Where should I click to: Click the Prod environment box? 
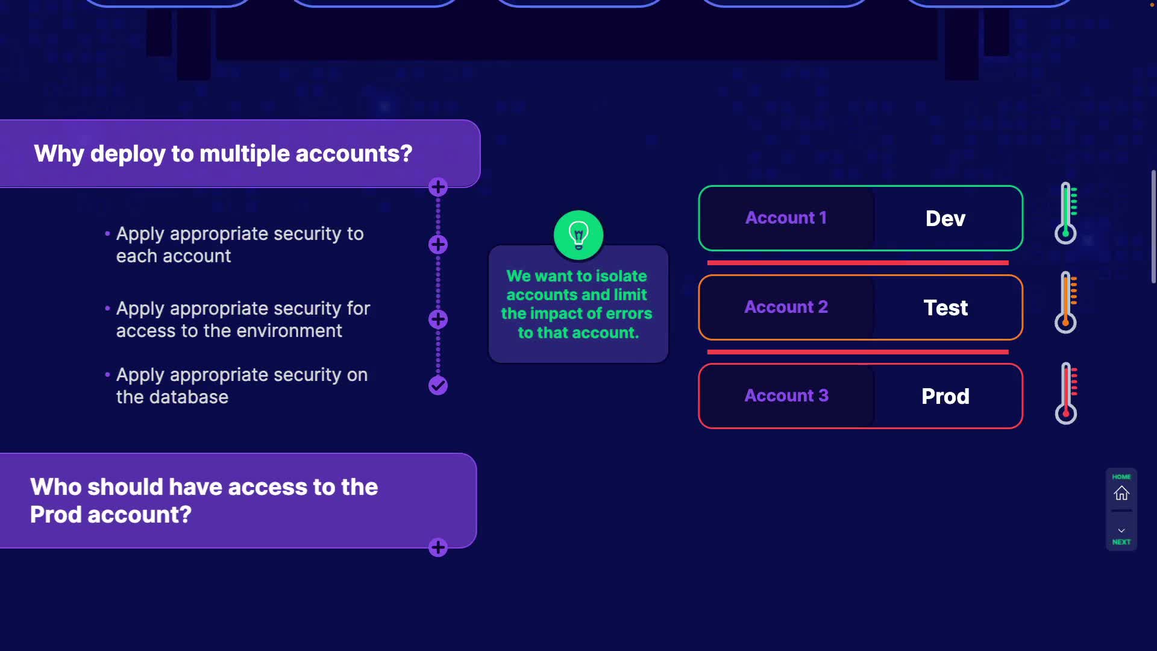click(945, 396)
